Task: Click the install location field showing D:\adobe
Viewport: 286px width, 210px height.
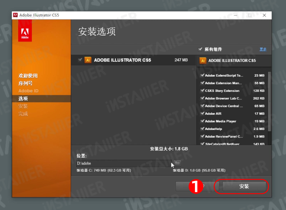Action: click(x=124, y=163)
